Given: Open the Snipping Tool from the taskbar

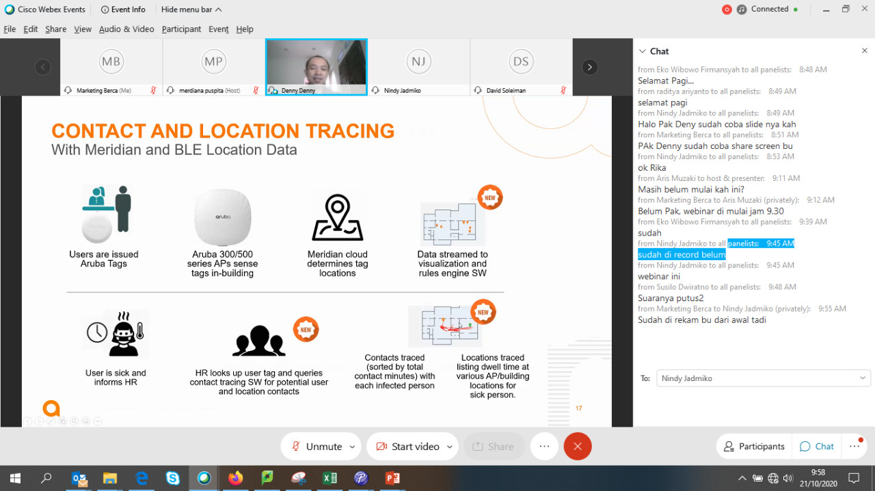Looking at the screenshot, I should [299, 479].
